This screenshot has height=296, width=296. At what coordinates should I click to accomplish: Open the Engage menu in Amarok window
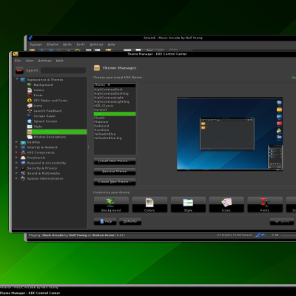pos(36,44)
